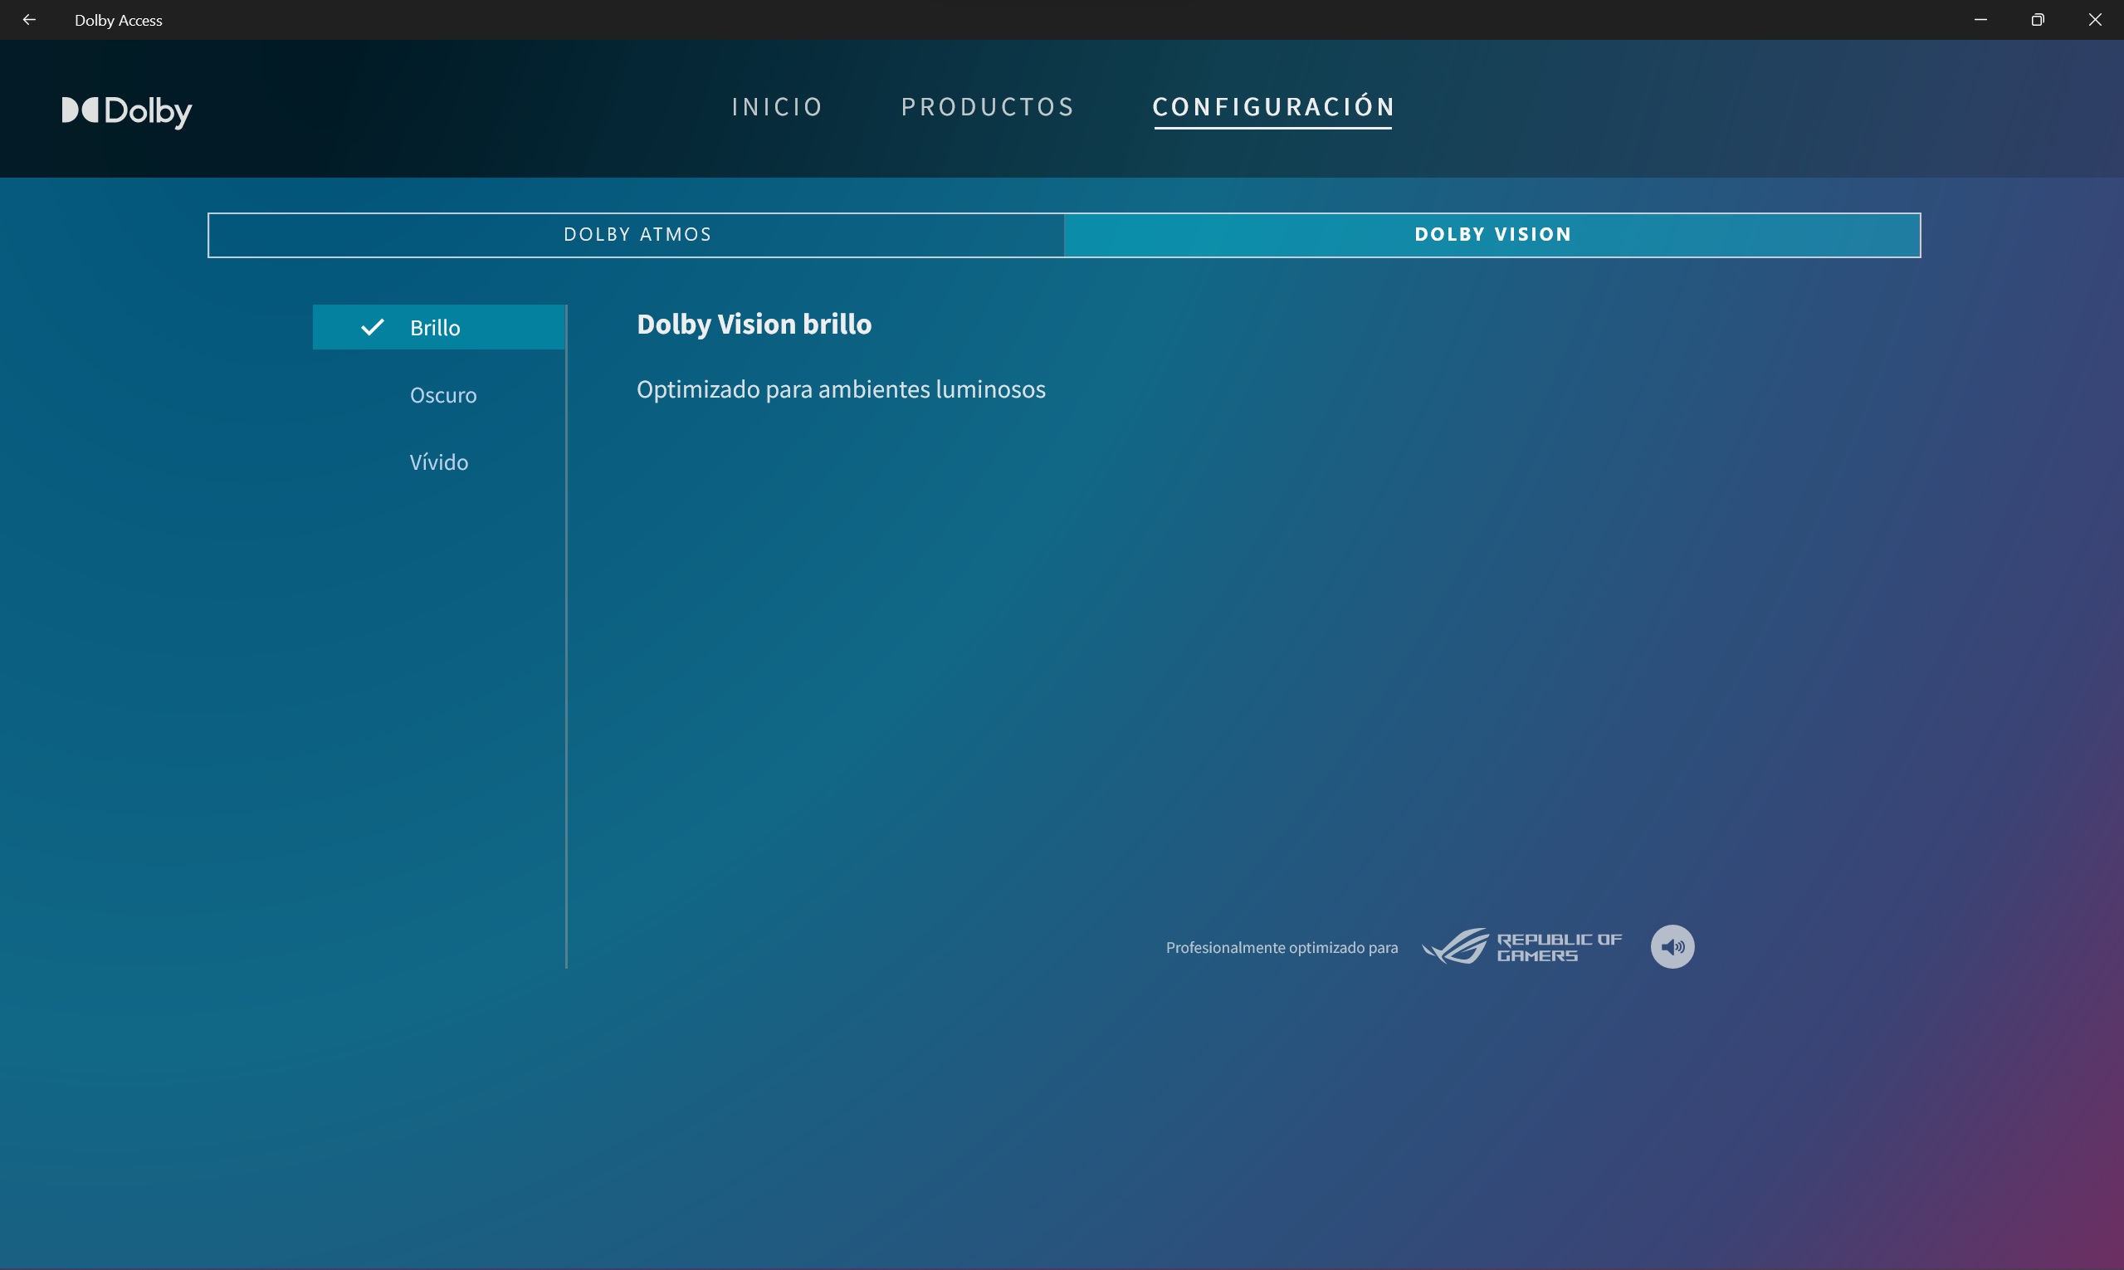Restore down the Dolby Access window
Screen dimensions: 2124x1270
coord(2038,20)
